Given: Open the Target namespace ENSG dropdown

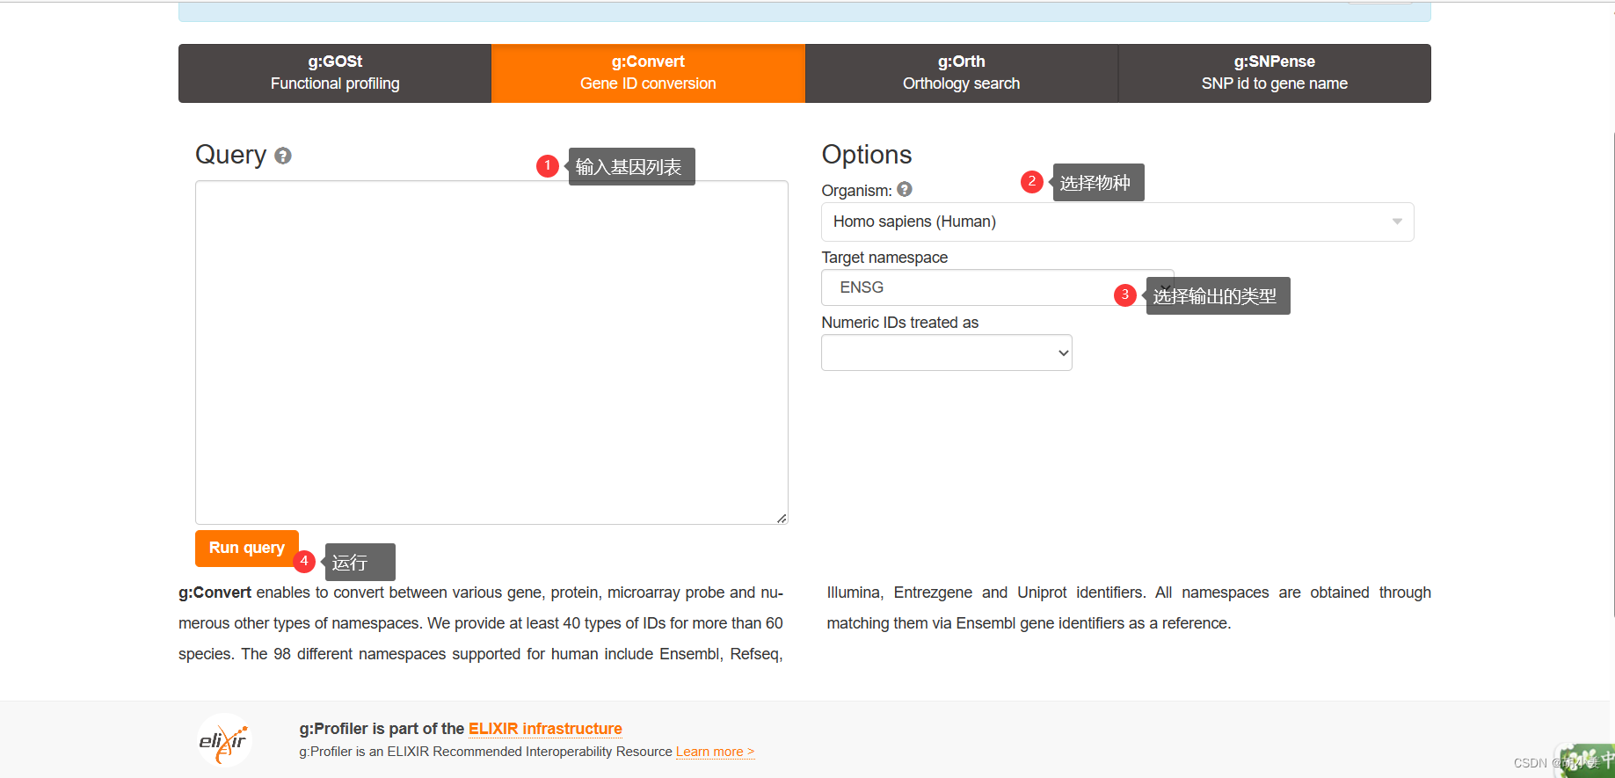Looking at the screenshot, I should point(997,287).
